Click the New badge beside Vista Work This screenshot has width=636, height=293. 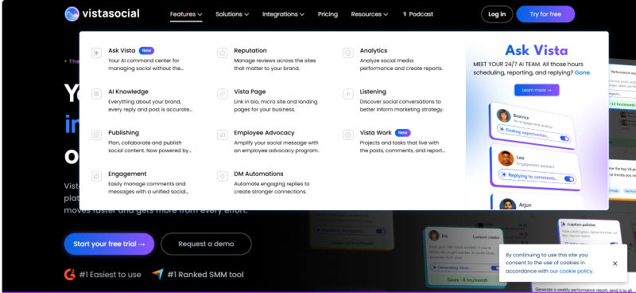(x=403, y=133)
